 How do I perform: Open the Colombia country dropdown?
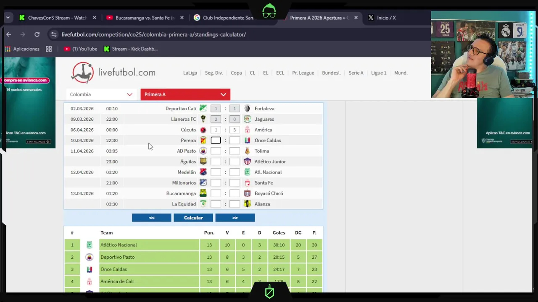pyautogui.click(x=101, y=94)
